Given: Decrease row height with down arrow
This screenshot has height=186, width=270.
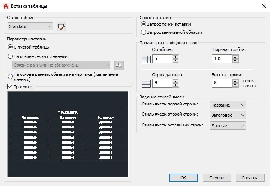Looking at the screenshot, I should [235, 85].
